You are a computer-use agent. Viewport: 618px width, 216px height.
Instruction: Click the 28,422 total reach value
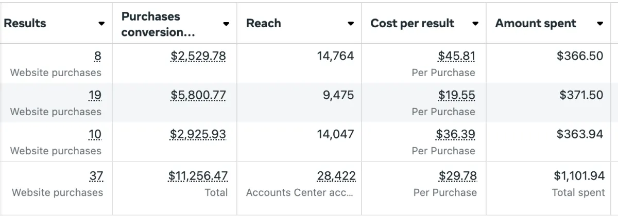coord(336,176)
